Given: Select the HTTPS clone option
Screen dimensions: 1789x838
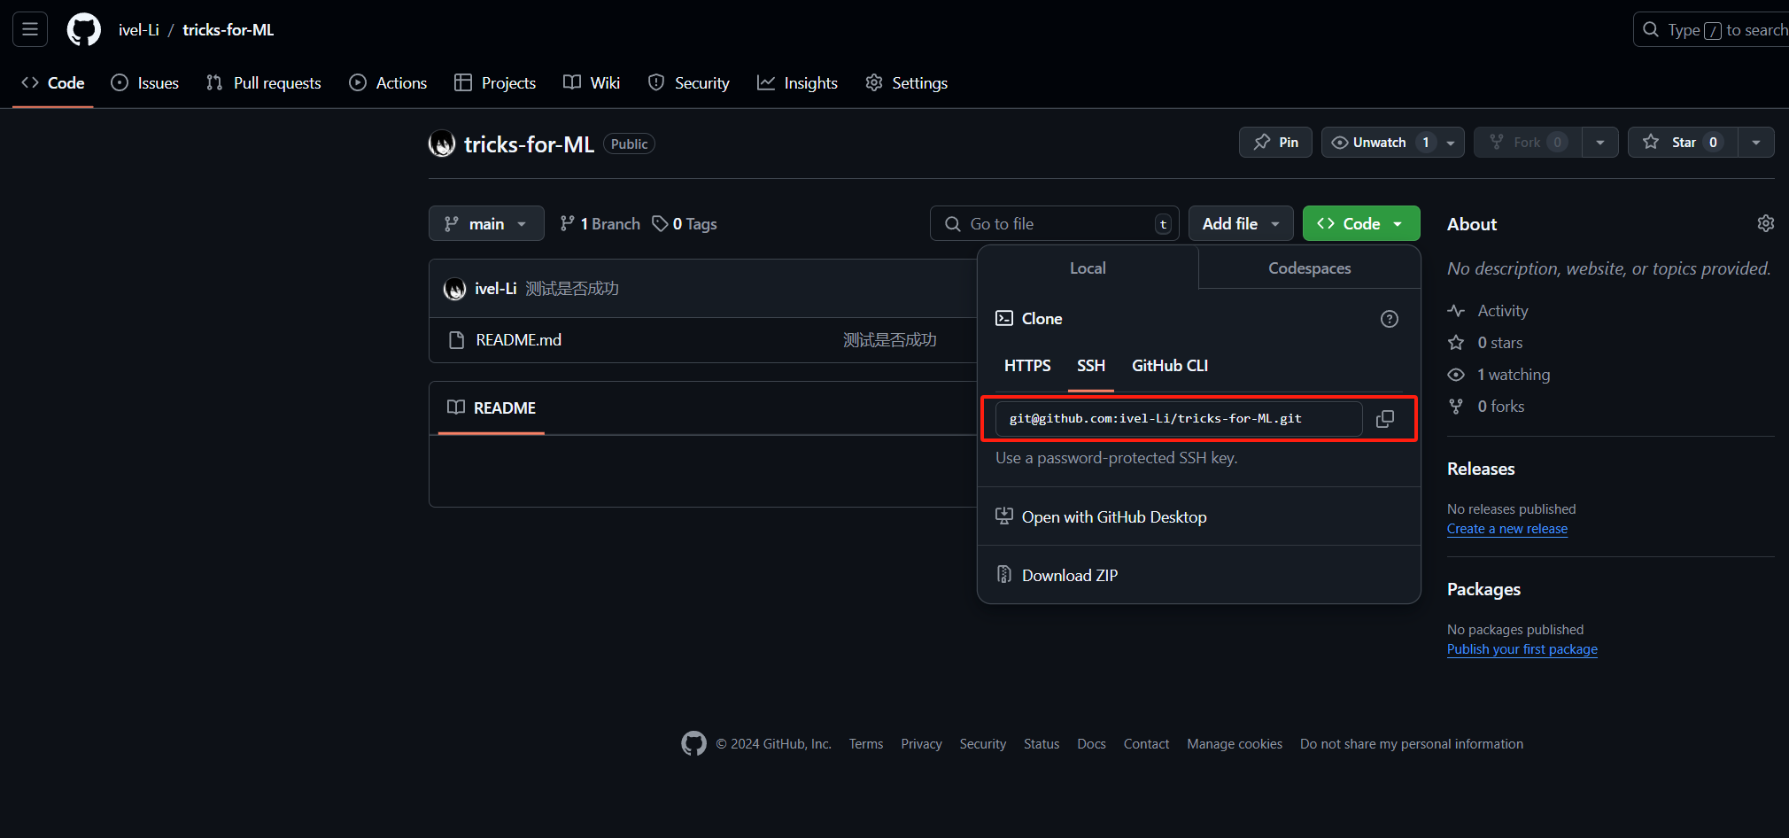Looking at the screenshot, I should pyautogui.click(x=1027, y=366).
